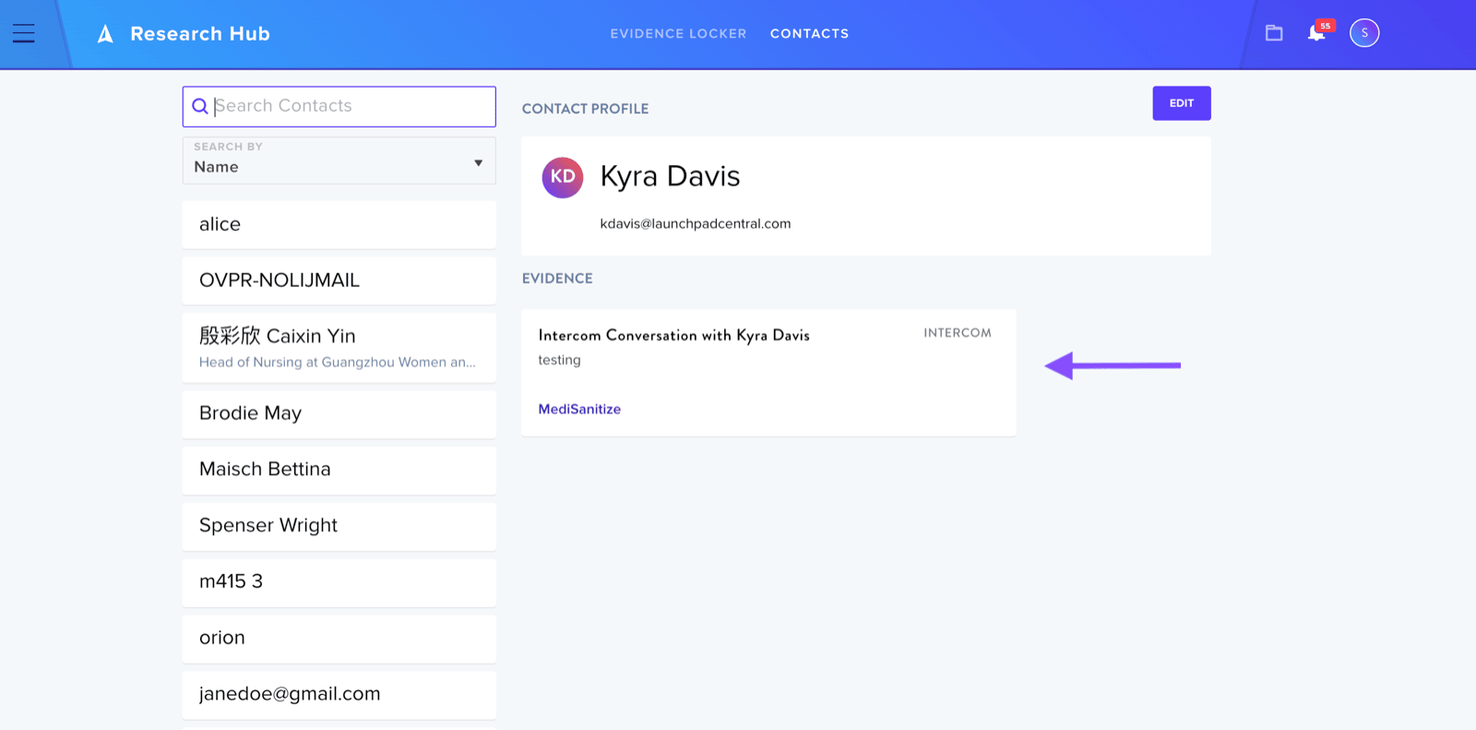Click the search magnifier icon
1476x730 pixels.
pos(199,106)
